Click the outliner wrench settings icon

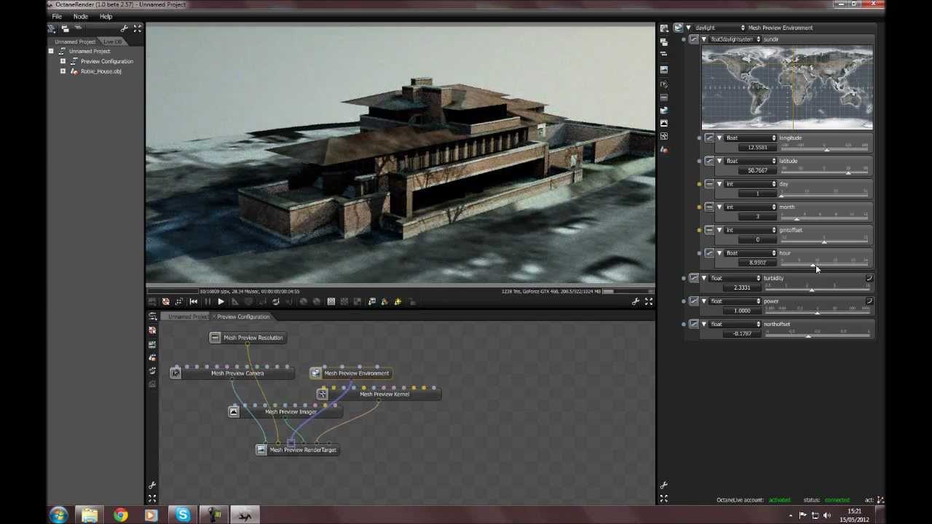point(124,28)
